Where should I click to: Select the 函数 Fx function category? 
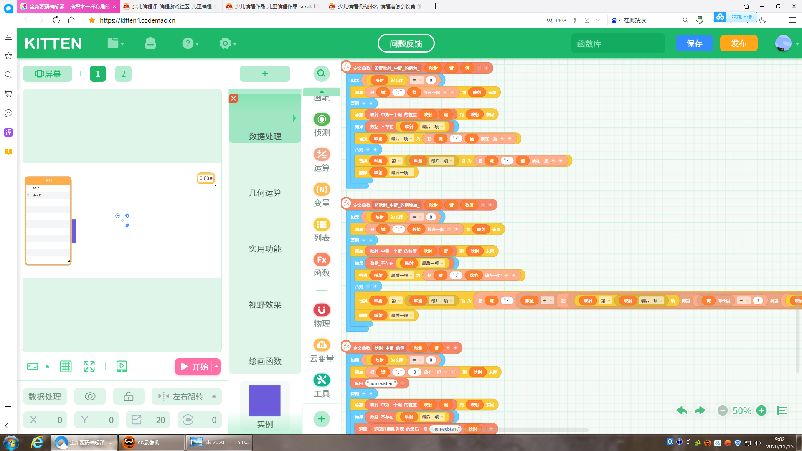pyautogui.click(x=322, y=265)
